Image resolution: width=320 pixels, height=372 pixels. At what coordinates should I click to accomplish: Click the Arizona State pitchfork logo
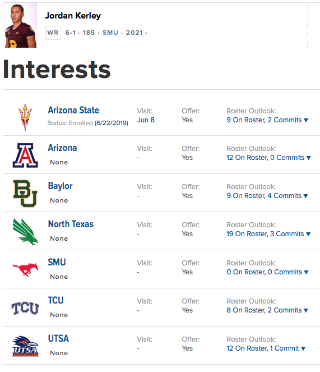tap(25, 117)
